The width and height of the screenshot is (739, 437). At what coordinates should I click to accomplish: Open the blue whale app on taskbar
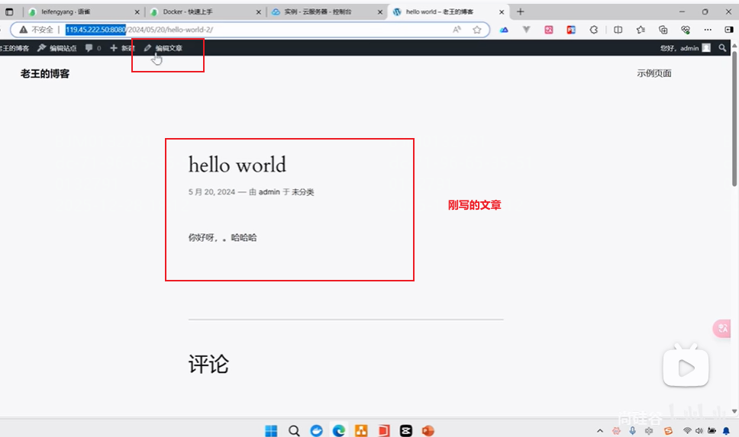point(316,430)
